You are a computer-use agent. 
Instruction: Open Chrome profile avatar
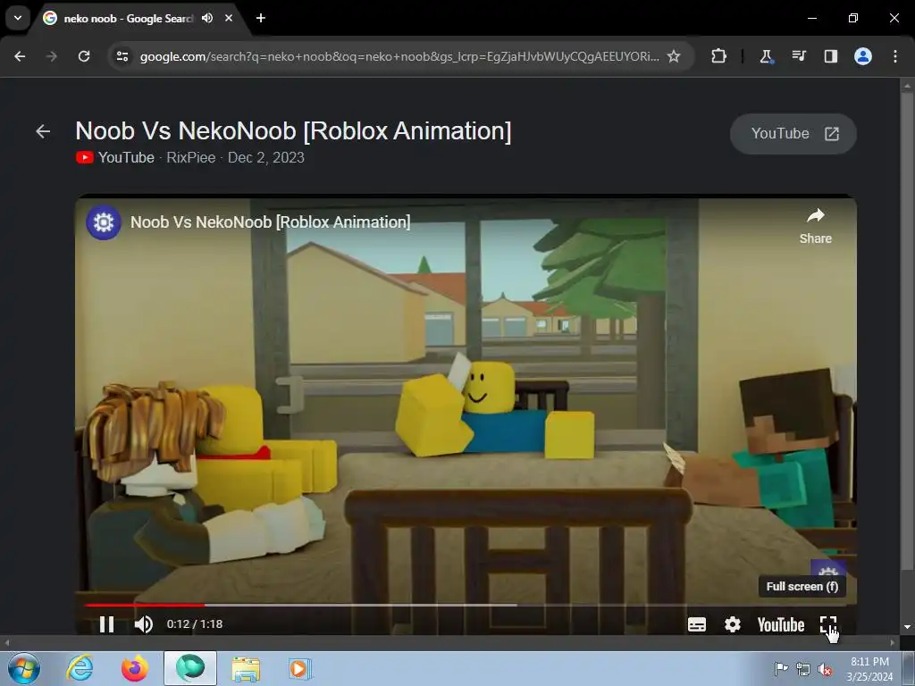click(863, 56)
